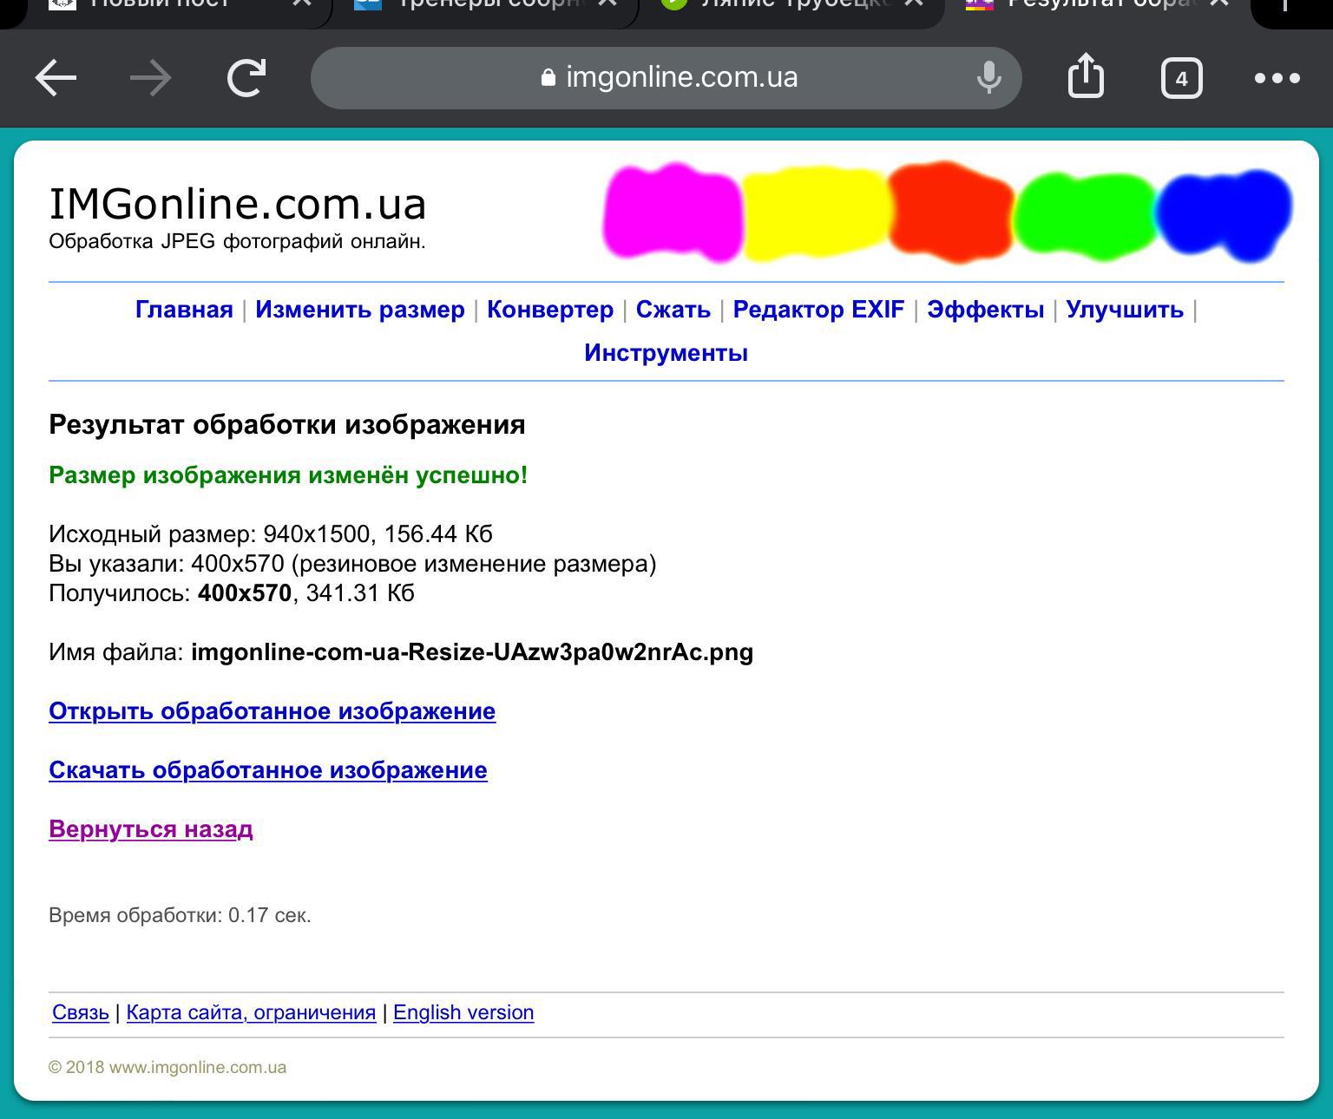Image resolution: width=1333 pixels, height=1119 pixels.
Task: Click Открыть обработанное изображение link
Action: click(x=272, y=711)
